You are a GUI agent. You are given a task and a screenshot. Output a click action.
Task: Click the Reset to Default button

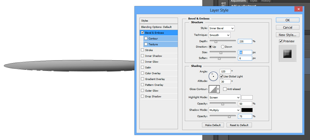(239, 125)
